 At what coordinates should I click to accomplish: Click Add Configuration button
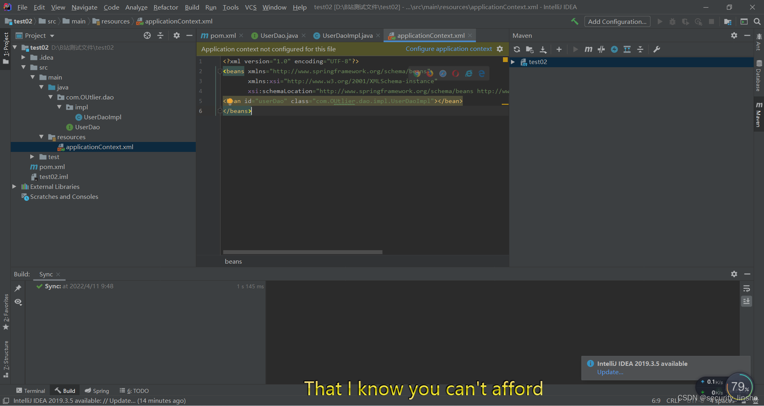click(617, 21)
